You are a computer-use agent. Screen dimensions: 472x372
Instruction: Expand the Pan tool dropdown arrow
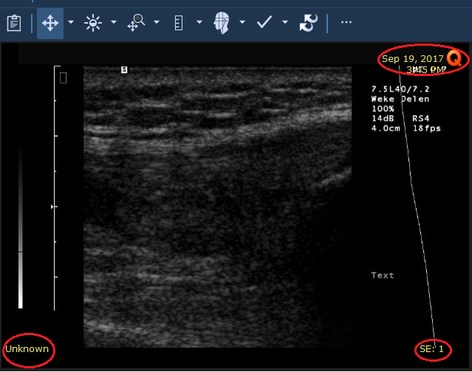click(x=70, y=23)
